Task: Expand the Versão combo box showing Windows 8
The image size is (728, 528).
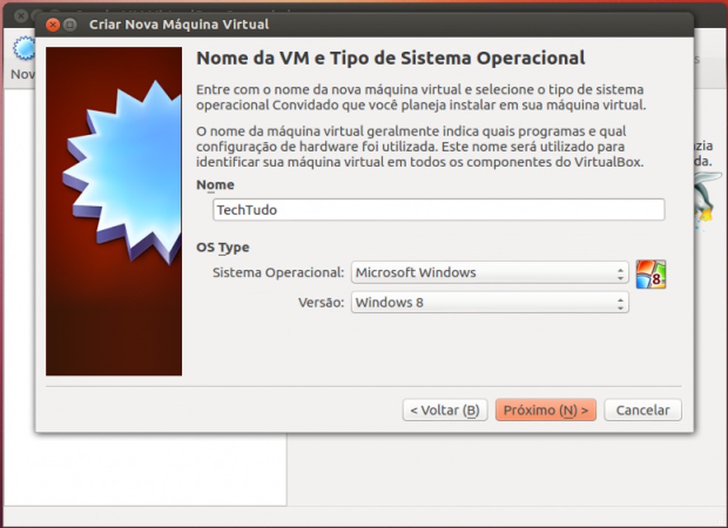Action: click(x=490, y=302)
